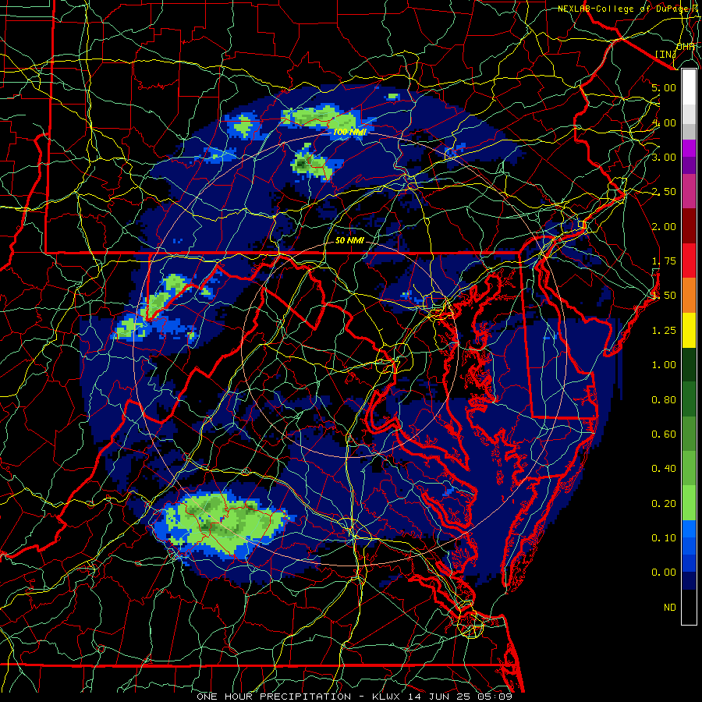Click the 0.80 legend value
This screenshot has height=702, width=702.
pyautogui.click(x=664, y=400)
